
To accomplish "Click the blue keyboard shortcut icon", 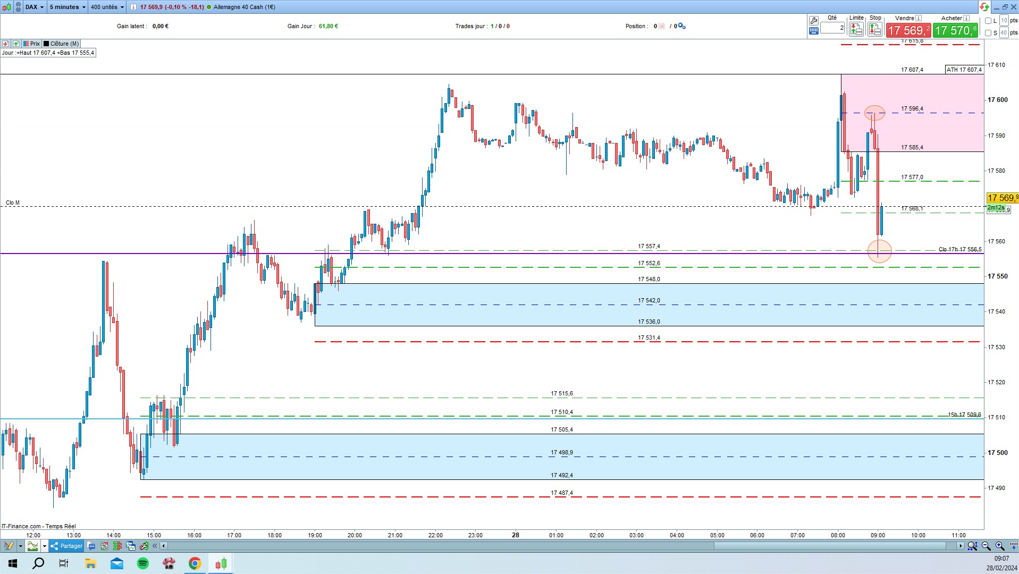I will [x=813, y=31].
